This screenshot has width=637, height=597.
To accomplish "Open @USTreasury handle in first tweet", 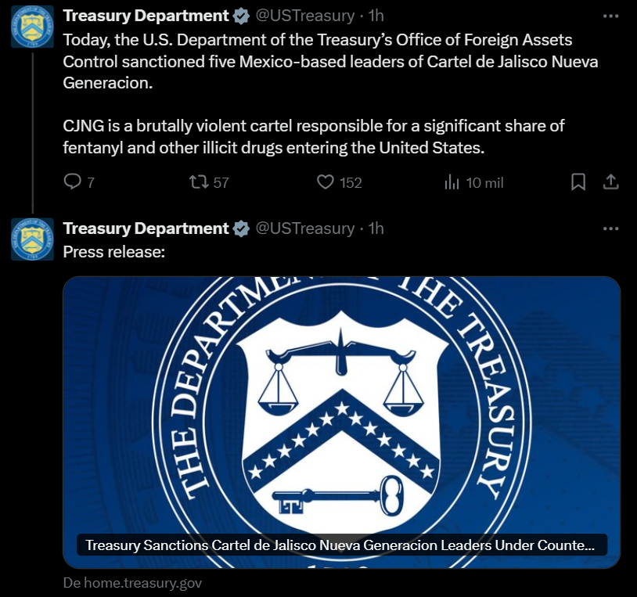I will [x=305, y=16].
